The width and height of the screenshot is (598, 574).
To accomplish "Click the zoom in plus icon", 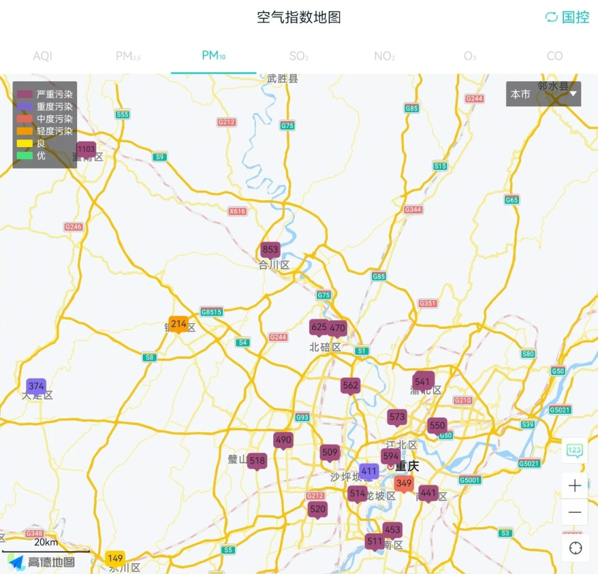I will 573,486.
